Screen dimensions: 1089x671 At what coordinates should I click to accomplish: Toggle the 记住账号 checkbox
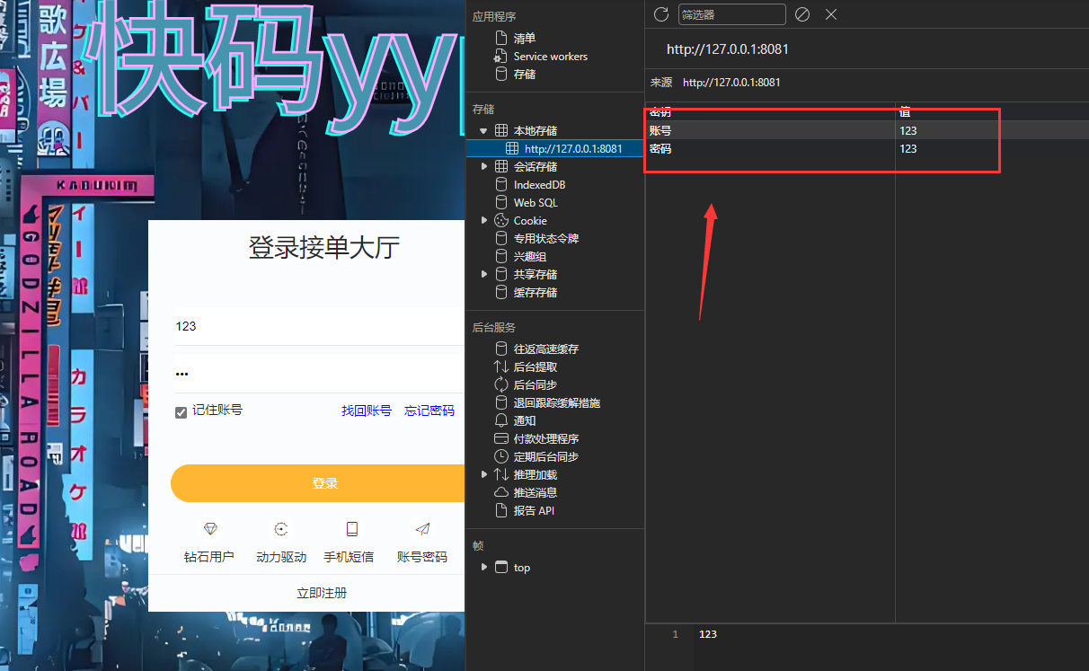point(181,412)
